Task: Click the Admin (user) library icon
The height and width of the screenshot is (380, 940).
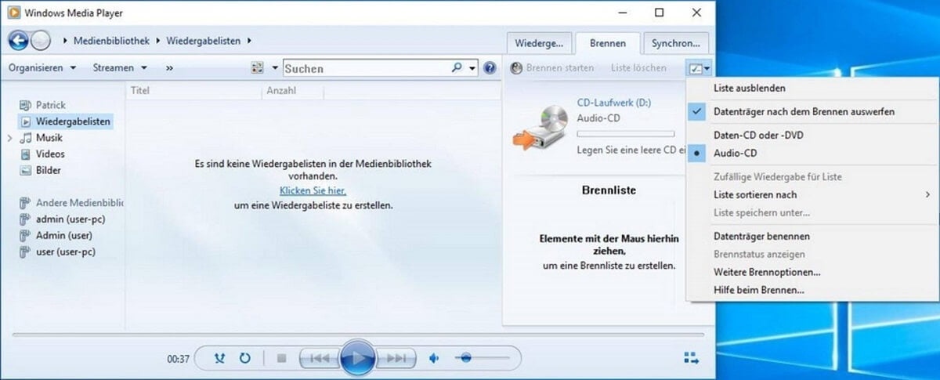Action: click(x=26, y=235)
